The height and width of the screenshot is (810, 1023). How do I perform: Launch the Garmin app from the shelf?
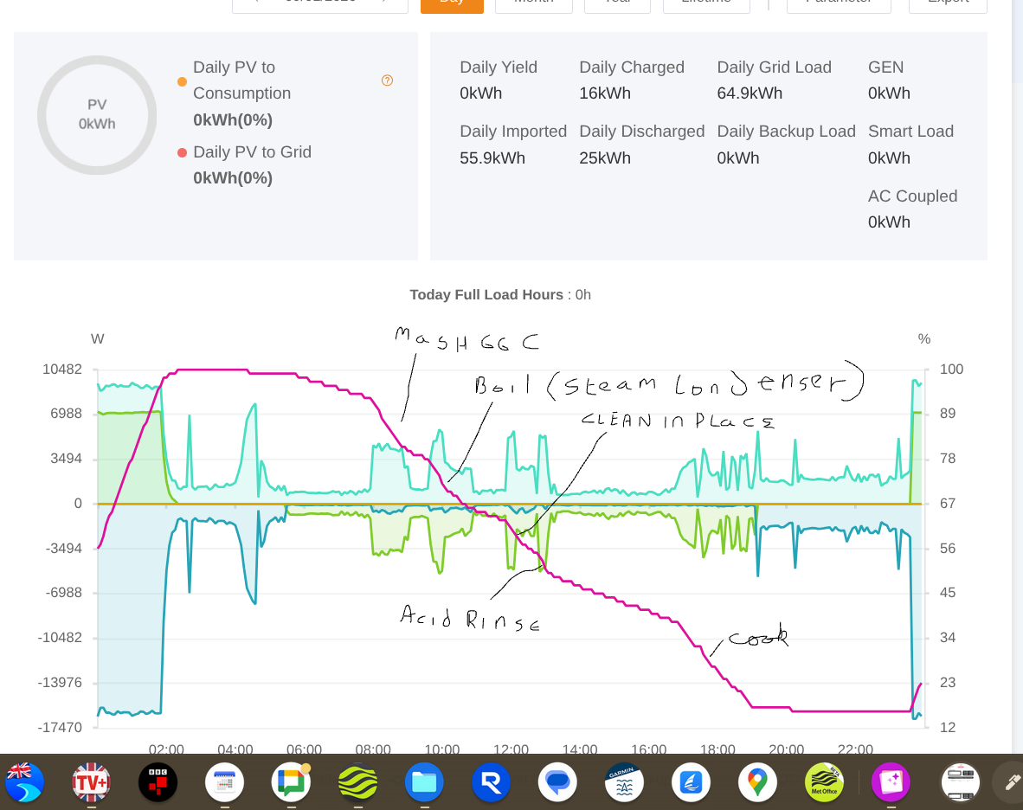(x=624, y=782)
